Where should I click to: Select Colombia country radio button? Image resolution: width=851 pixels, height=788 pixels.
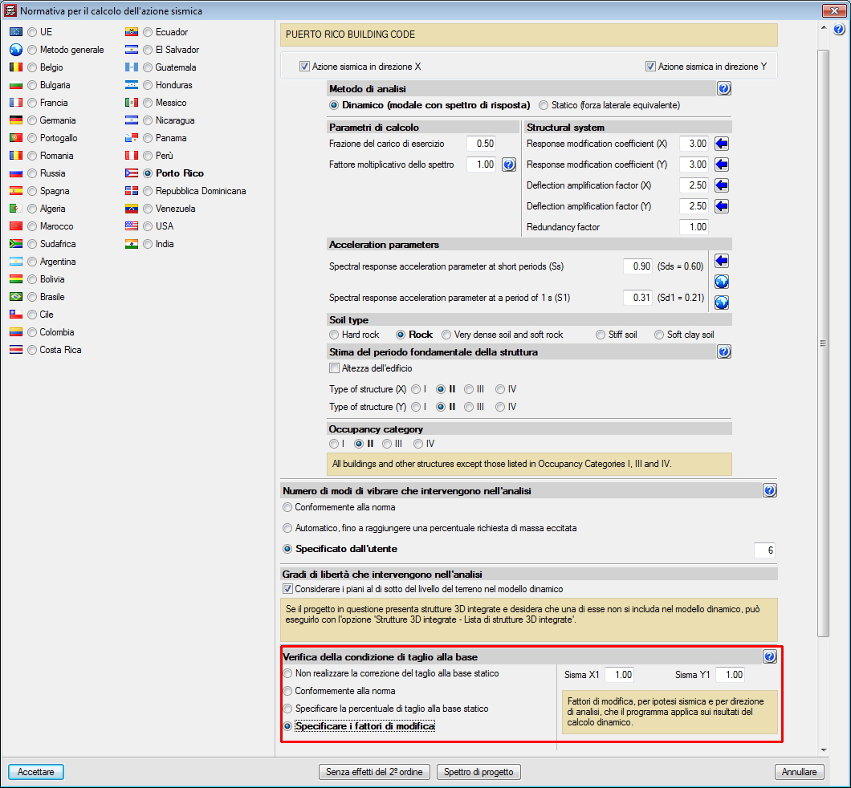point(32,332)
